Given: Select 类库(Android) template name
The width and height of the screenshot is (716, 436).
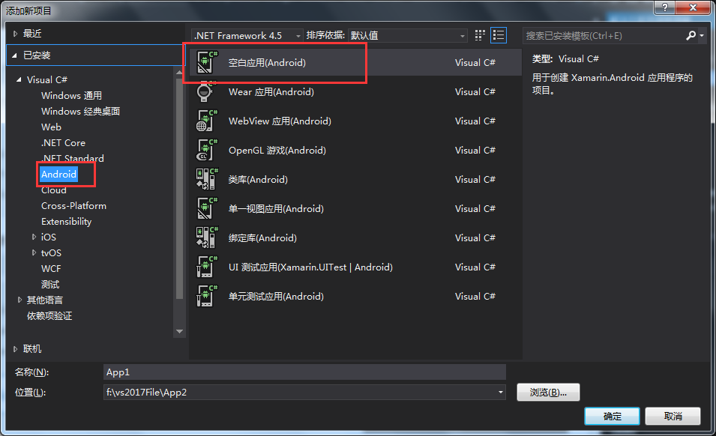Looking at the screenshot, I should click(x=258, y=179).
